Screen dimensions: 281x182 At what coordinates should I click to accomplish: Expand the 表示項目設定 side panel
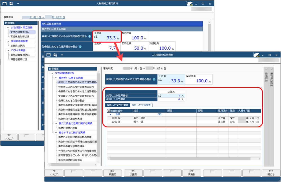(x=271, y=116)
